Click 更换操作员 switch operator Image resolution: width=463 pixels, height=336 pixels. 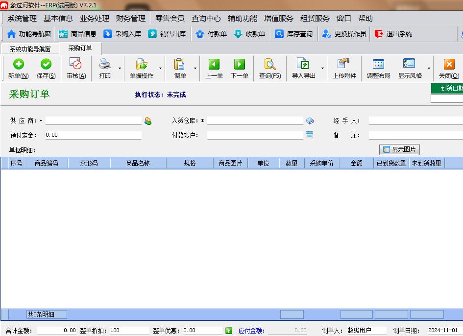point(344,34)
